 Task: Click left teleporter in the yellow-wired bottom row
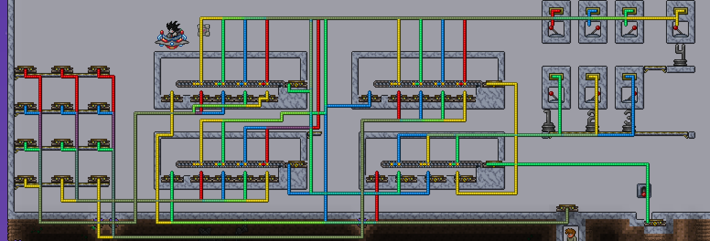[x=26, y=179]
